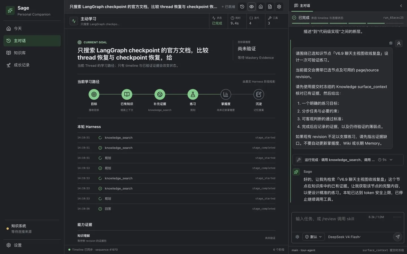Open the 默认 mode dropdown

(313, 237)
